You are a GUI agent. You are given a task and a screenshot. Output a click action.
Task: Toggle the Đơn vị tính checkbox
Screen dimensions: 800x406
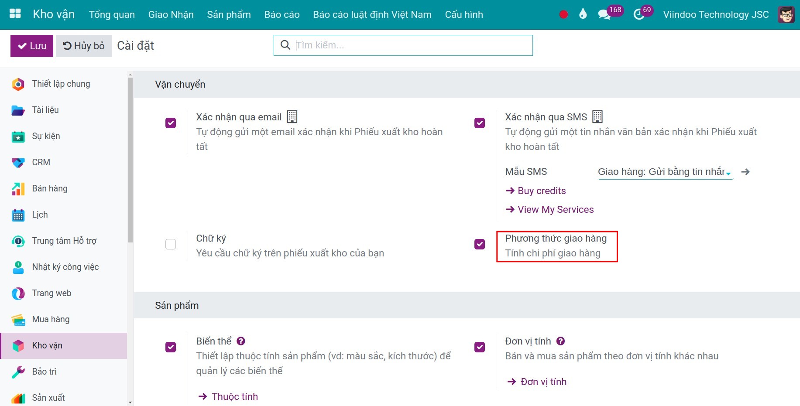[480, 347]
